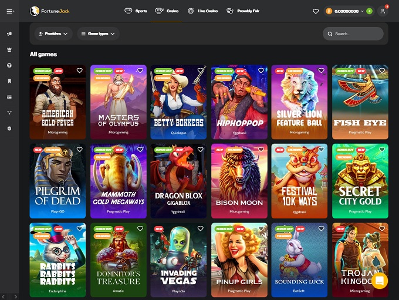Open the bookmark icon in sidebar
The height and width of the screenshot is (300, 399).
point(9,81)
